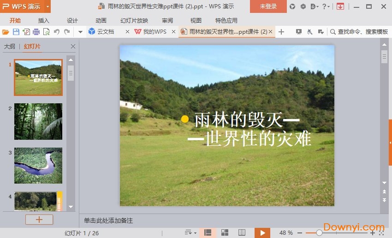Add a new slide with the plus button
Image resolution: width=392 pixels, height=238 pixels.
coord(39,220)
